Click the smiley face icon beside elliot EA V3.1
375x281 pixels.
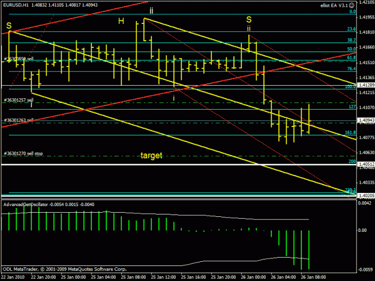point(352,5)
